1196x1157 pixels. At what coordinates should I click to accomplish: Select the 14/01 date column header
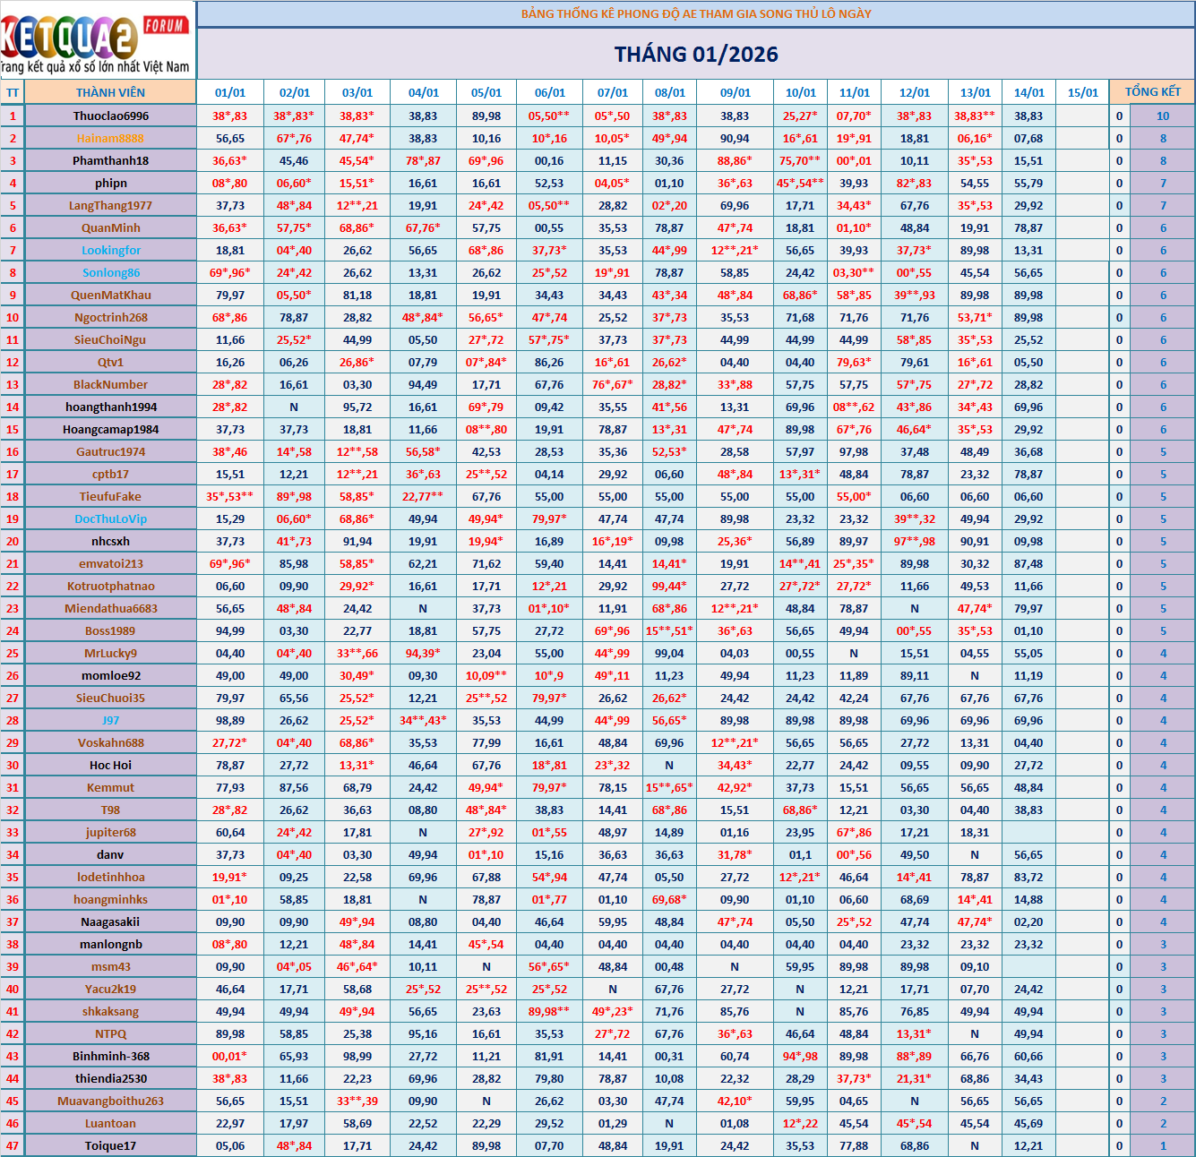1028,92
